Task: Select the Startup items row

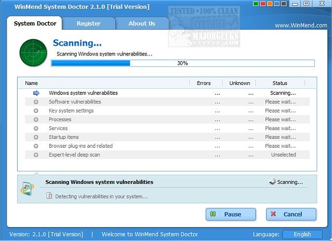Action: coord(167,137)
